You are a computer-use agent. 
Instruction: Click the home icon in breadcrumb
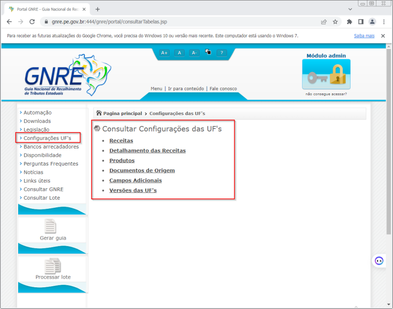[x=99, y=113]
